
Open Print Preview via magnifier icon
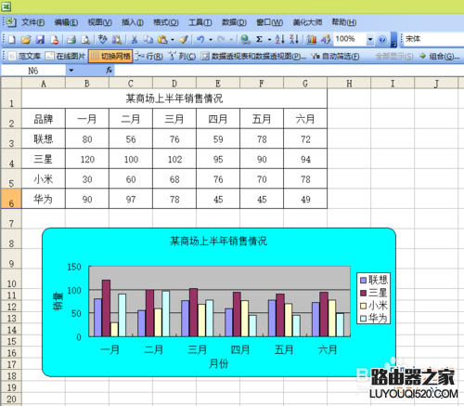click(x=85, y=39)
